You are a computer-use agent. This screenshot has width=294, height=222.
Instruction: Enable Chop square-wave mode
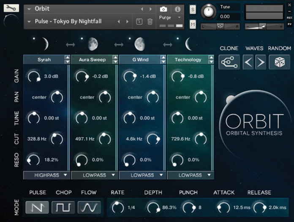coord(63,207)
